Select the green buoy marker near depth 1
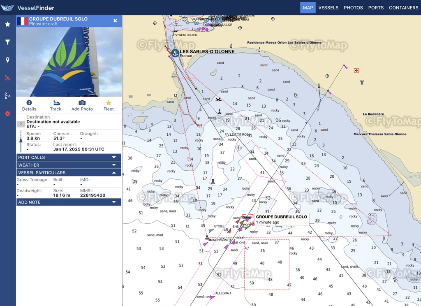This screenshot has height=306, width=421. coord(198,90)
